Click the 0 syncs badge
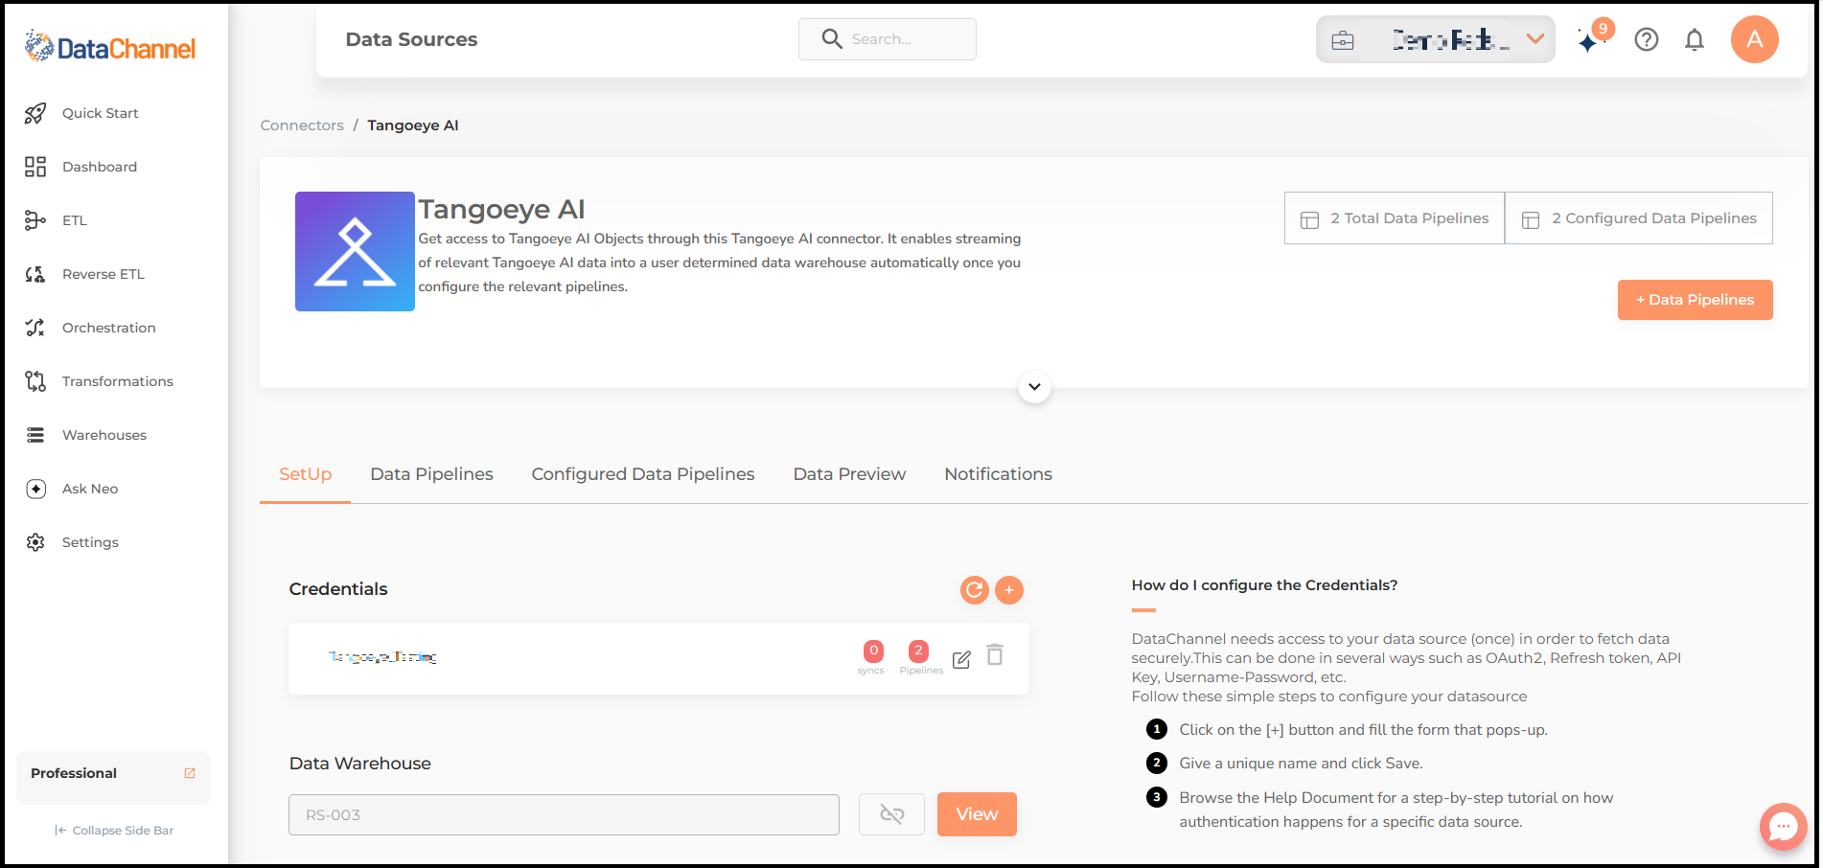This screenshot has height=868, width=1823. (x=873, y=651)
